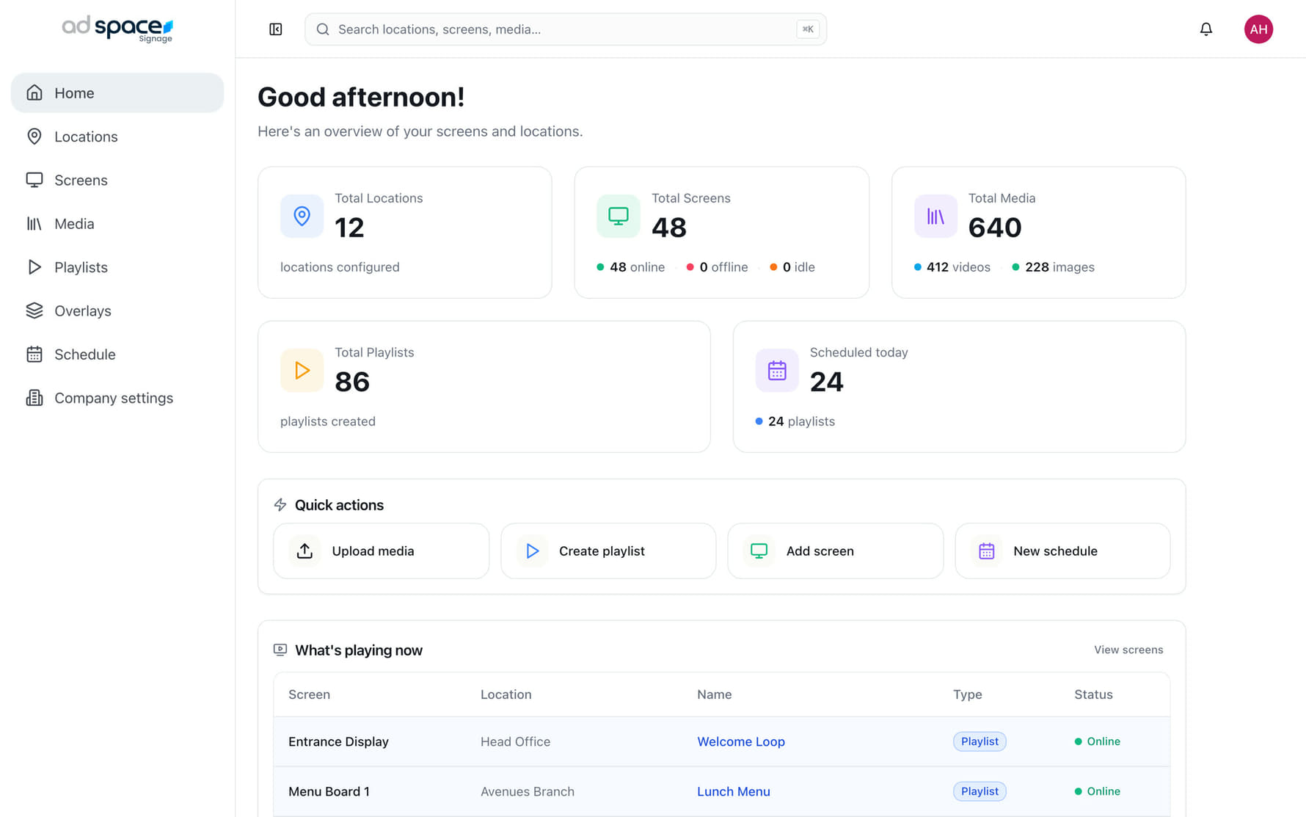Click the Head Office location cell
1306x817 pixels.
coord(515,741)
